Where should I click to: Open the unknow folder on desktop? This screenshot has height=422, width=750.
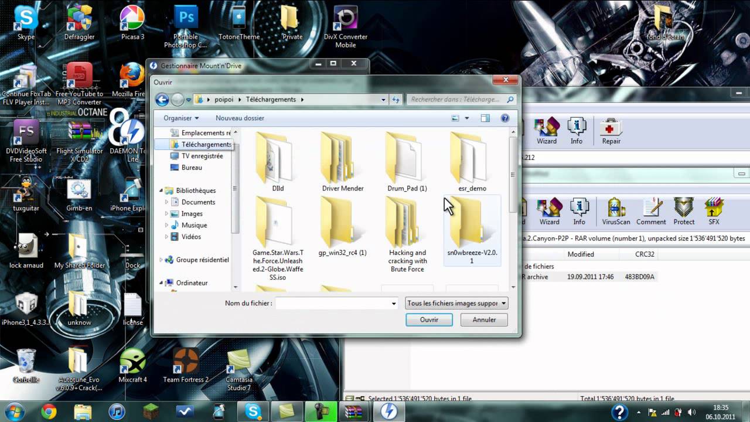(79, 308)
